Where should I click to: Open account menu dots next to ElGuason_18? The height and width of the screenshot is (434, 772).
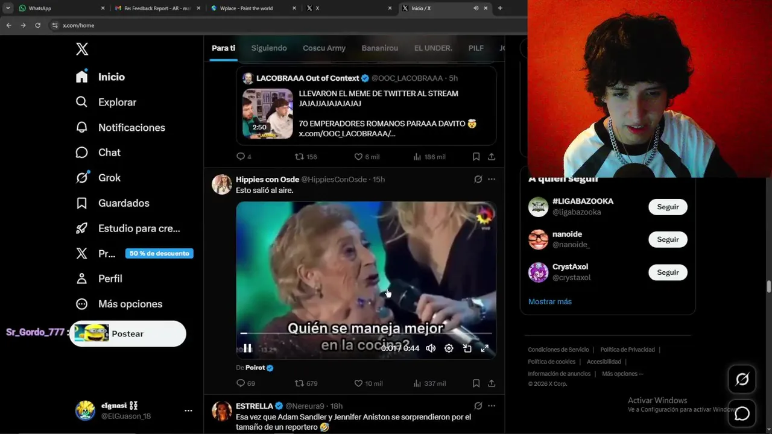pos(188,410)
